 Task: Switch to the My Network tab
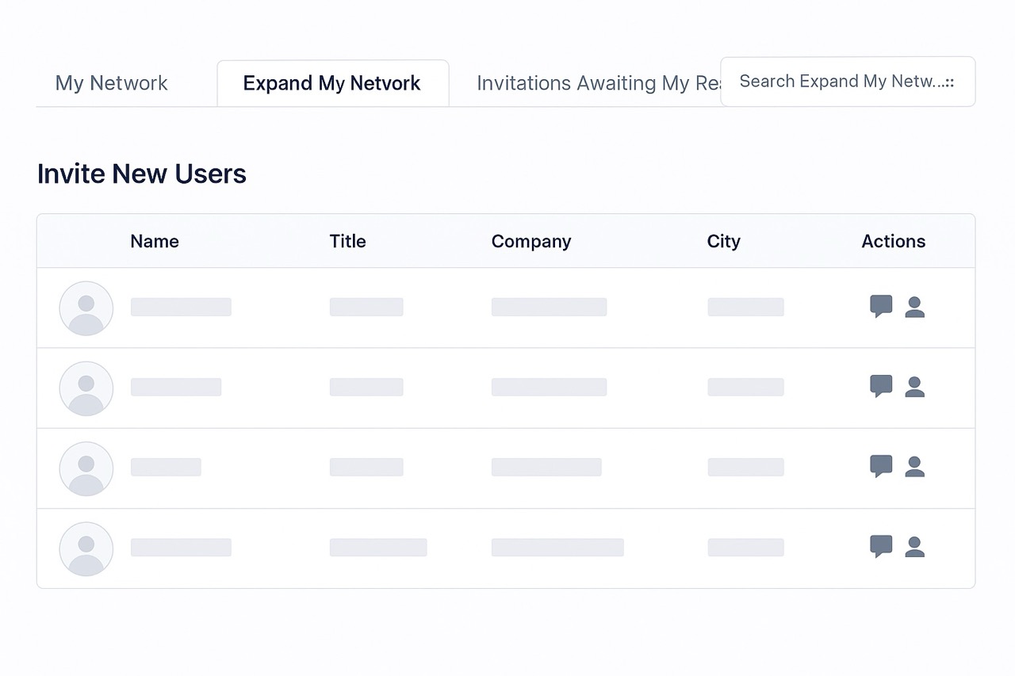point(111,83)
